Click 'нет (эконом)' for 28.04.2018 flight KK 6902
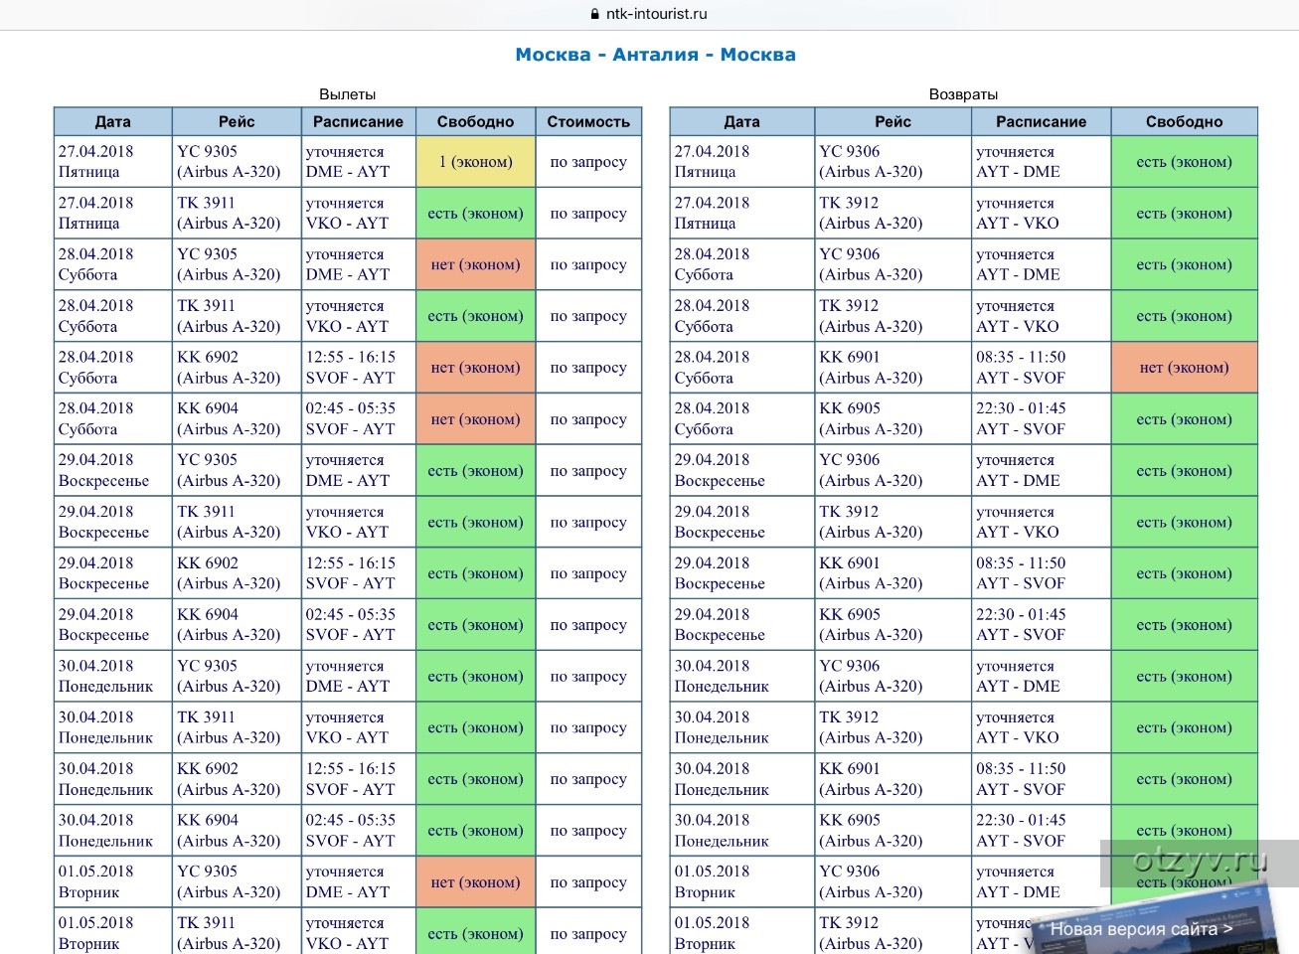Image resolution: width=1299 pixels, height=954 pixels. 475,368
